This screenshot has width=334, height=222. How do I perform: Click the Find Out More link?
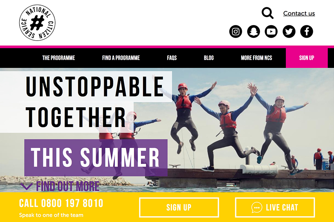click(68, 186)
